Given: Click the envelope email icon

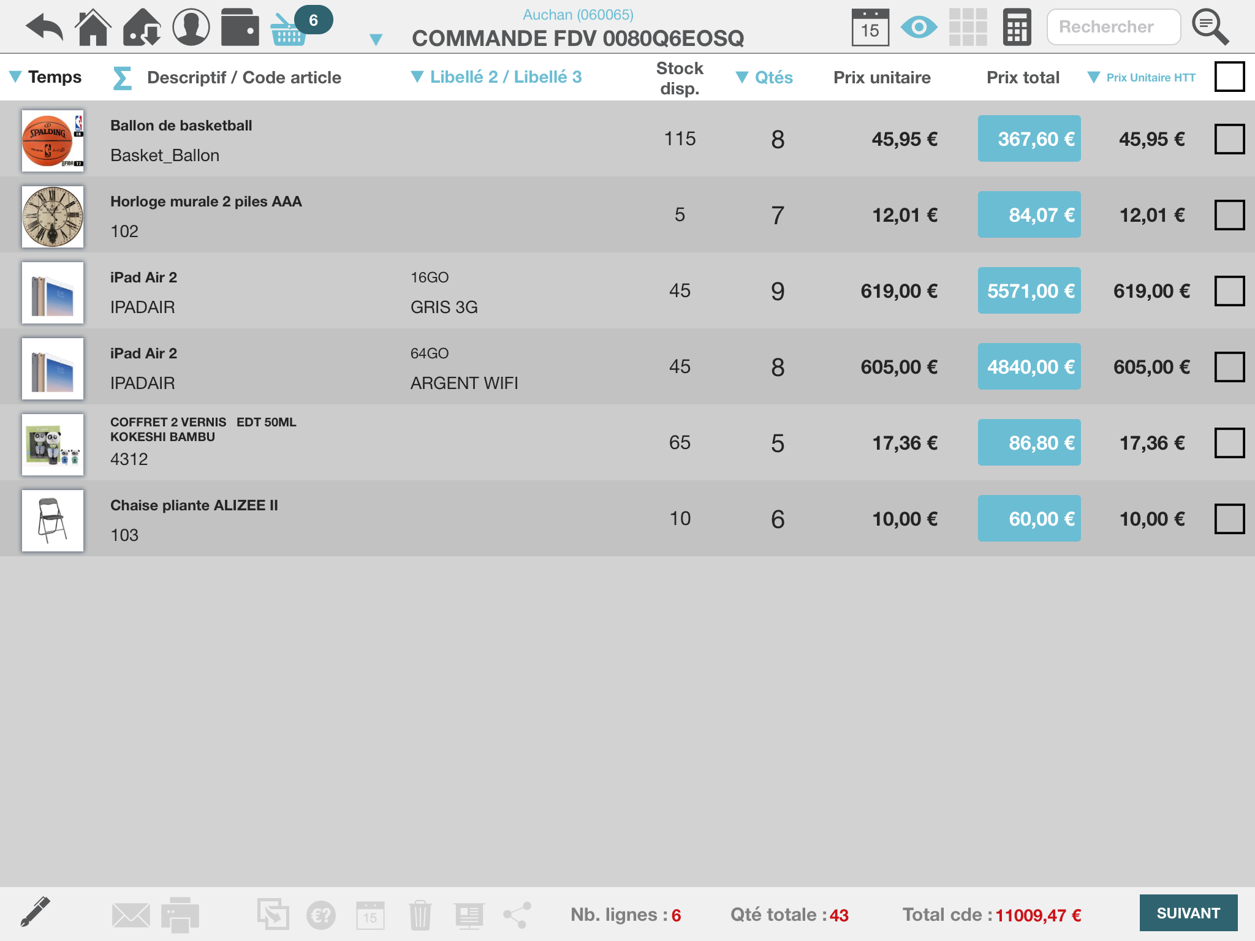Looking at the screenshot, I should (131, 915).
